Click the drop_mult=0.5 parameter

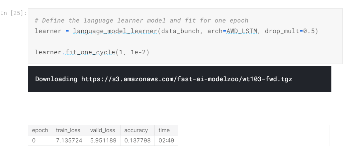pyautogui.click(x=291, y=31)
